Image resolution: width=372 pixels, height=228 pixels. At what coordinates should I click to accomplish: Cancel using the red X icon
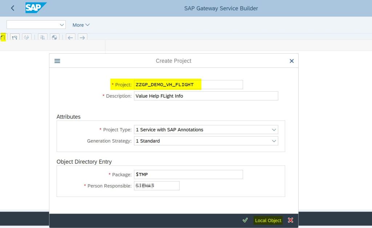[x=290, y=220]
